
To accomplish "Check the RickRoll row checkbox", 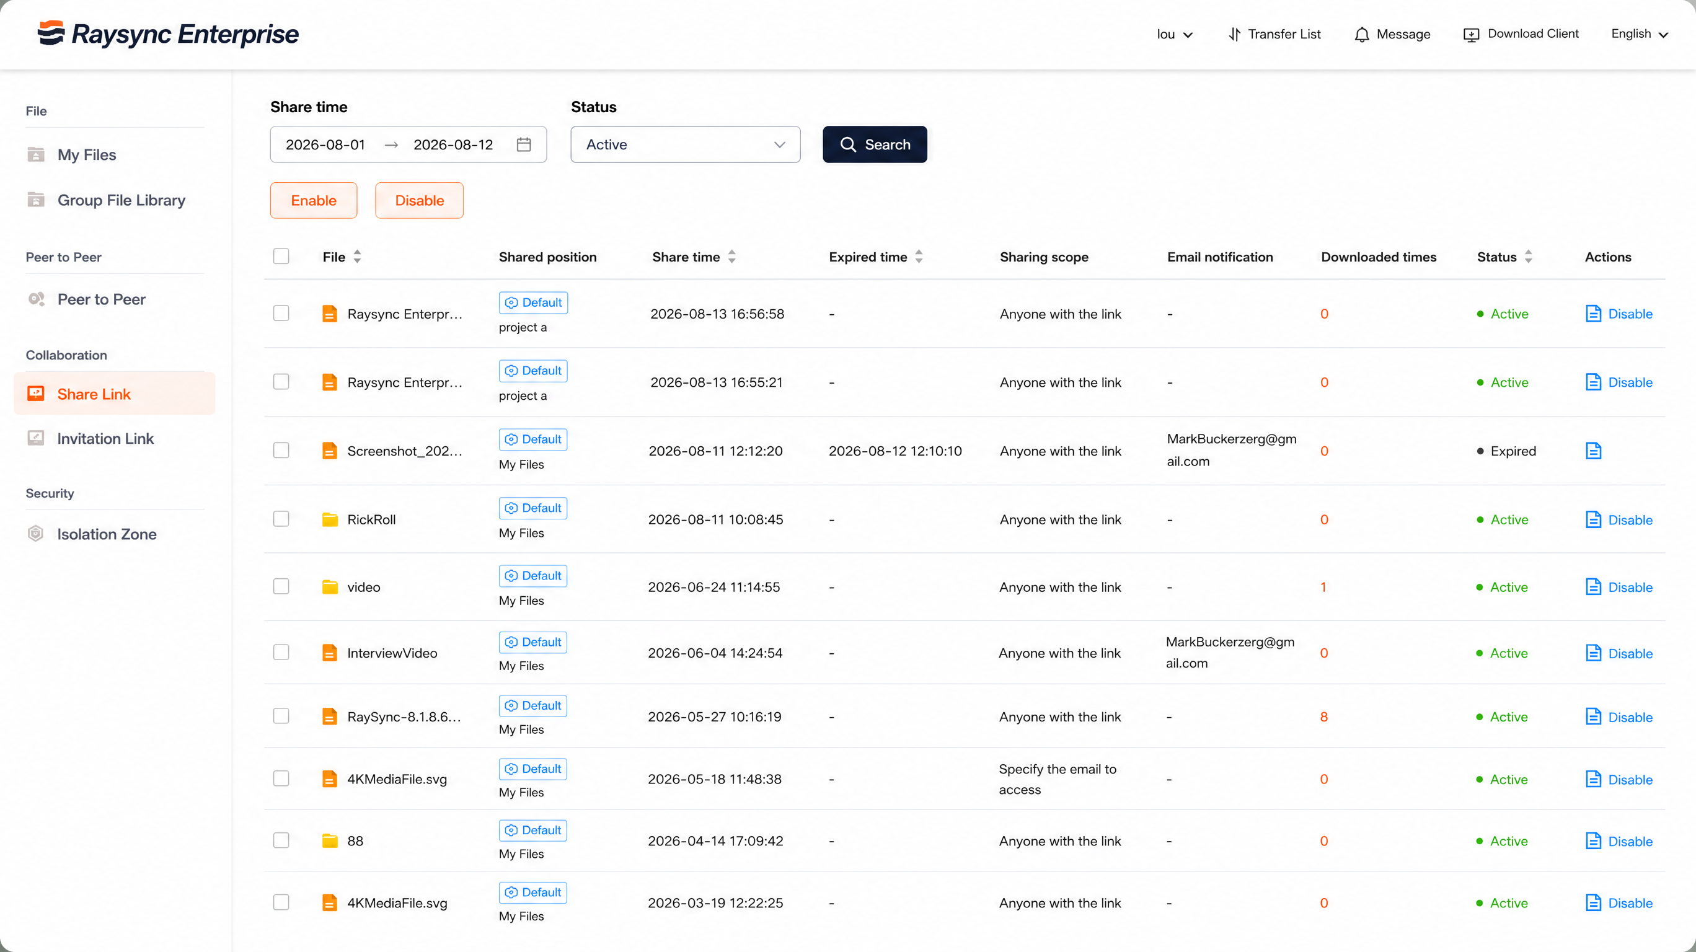I will [x=281, y=519].
